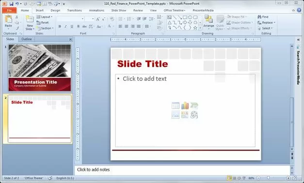This screenshot has width=304, height=183.
Task: Insert chart using placeholder chart icon
Action: (x=185, y=106)
